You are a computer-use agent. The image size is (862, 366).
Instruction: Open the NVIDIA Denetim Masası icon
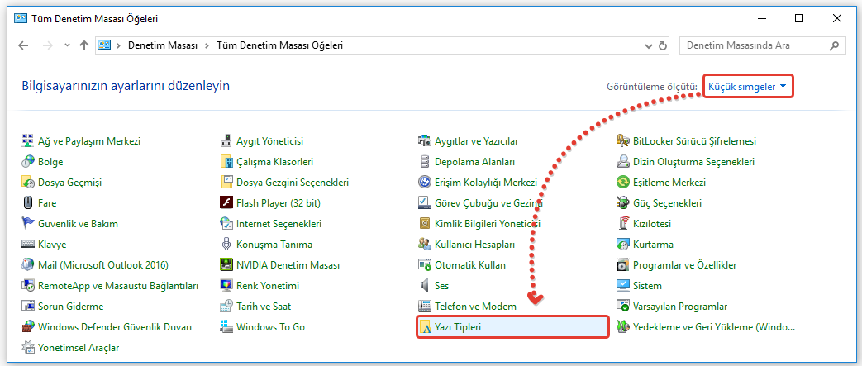click(226, 265)
